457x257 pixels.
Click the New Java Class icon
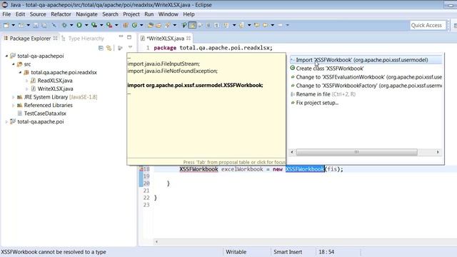coord(134,26)
